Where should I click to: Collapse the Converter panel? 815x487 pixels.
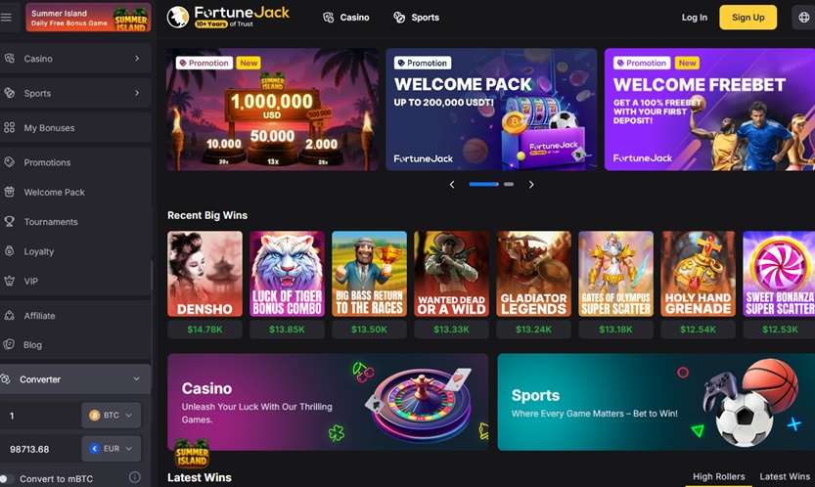(75, 378)
